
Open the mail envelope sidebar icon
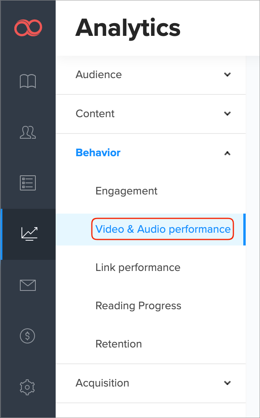28,285
